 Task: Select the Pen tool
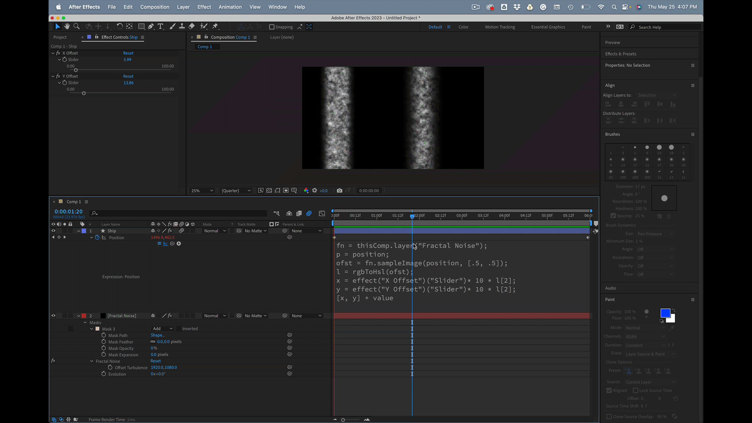(x=151, y=26)
